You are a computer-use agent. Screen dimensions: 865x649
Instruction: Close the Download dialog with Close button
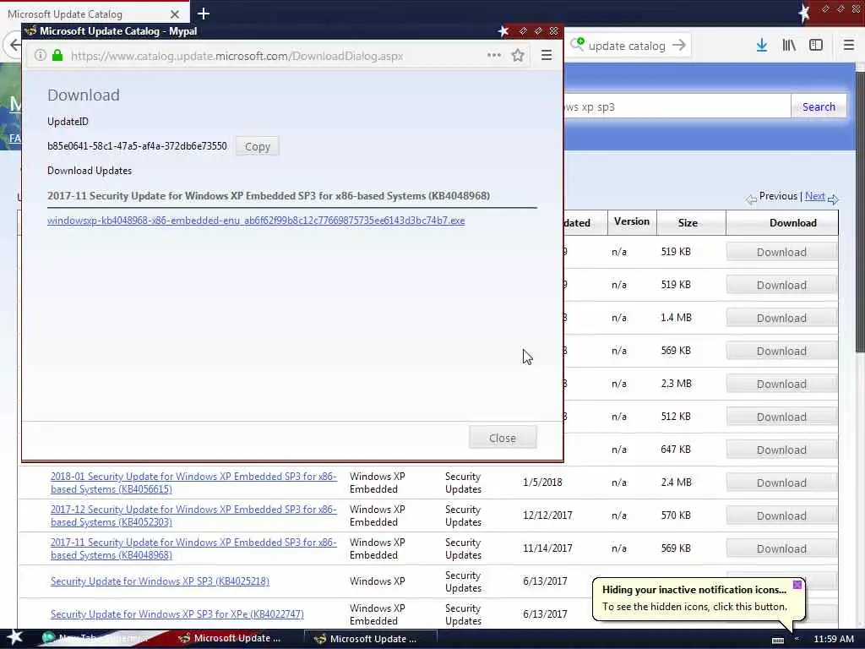pos(503,438)
